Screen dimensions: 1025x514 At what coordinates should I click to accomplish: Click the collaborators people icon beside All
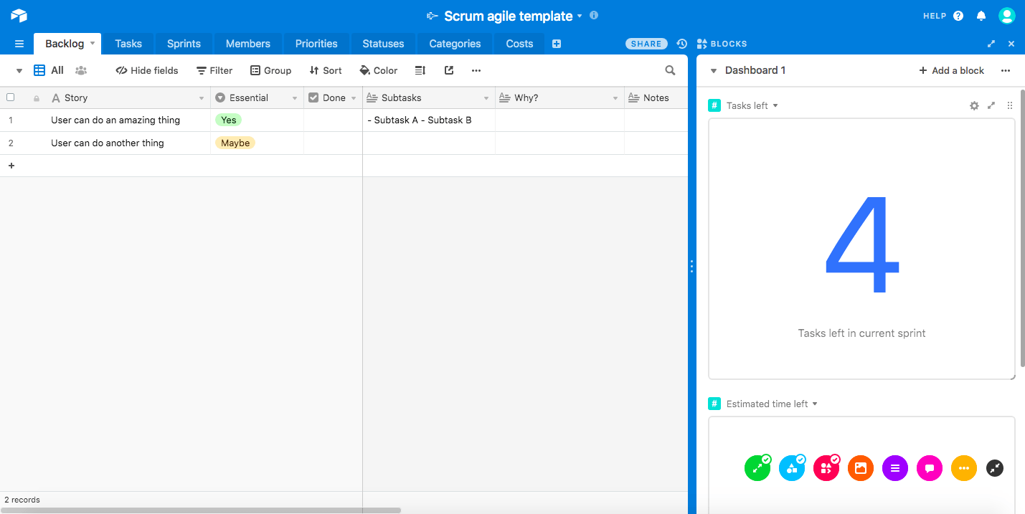tap(81, 70)
